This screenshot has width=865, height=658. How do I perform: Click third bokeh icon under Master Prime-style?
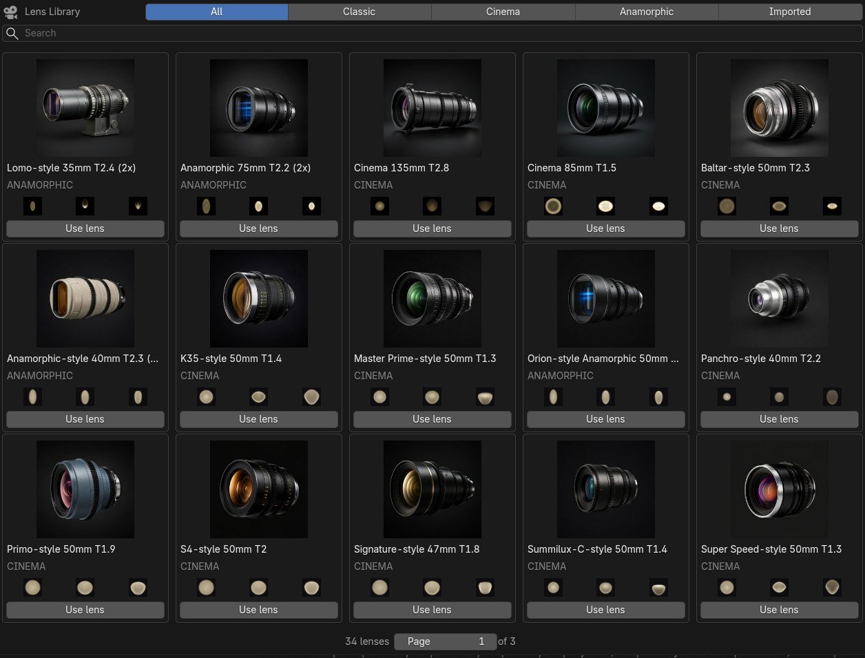click(485, 396)
